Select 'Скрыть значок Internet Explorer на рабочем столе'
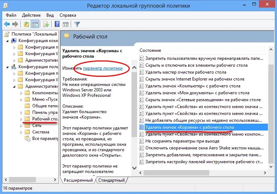This screenshot has height=194, width=277. tap(195, 79)
